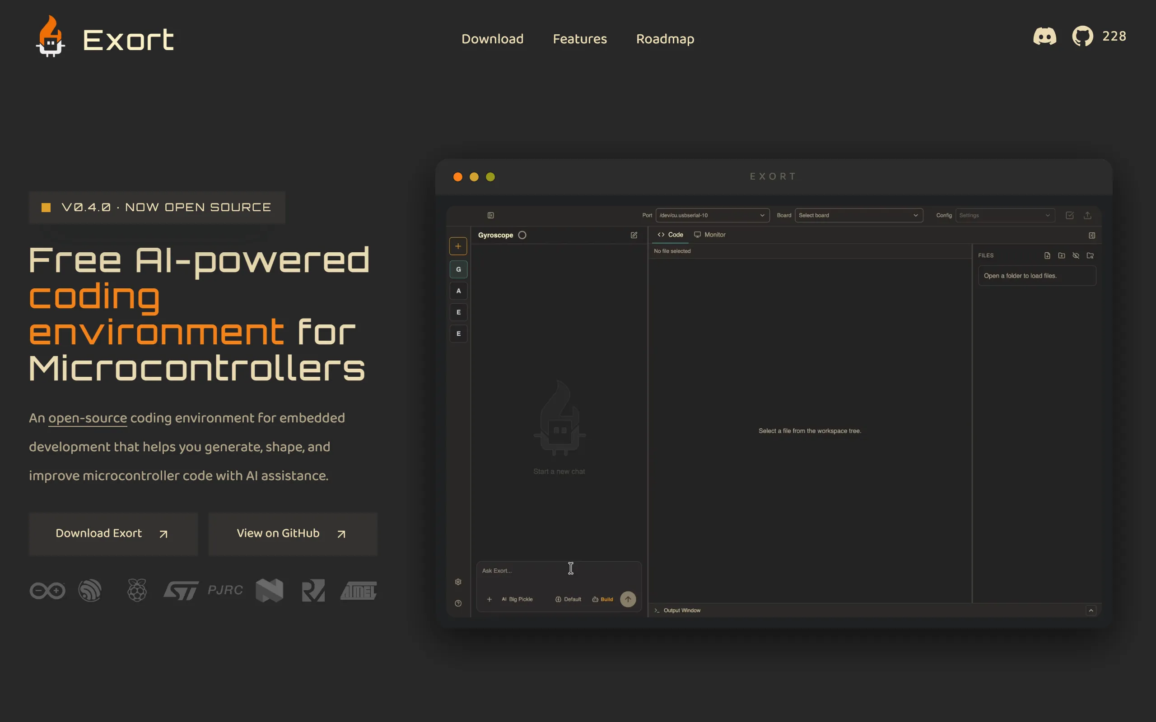This screenshot has height=722, width=1156.
Task: Click the PJRC logo
Action: [x=225, y=590]
